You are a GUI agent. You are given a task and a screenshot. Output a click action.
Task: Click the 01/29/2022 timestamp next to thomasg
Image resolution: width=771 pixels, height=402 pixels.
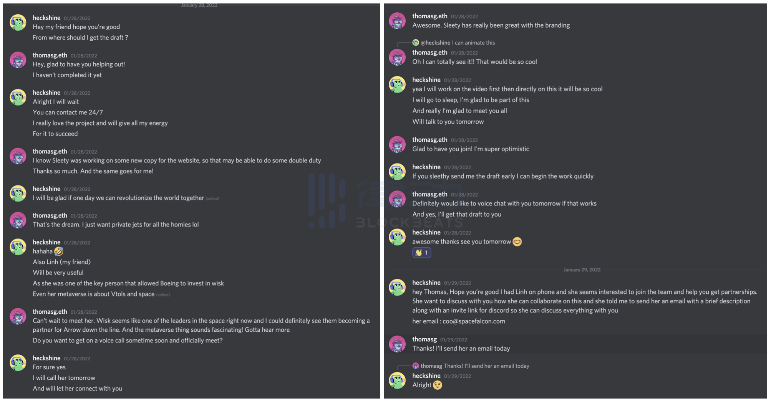pos(453,340)
